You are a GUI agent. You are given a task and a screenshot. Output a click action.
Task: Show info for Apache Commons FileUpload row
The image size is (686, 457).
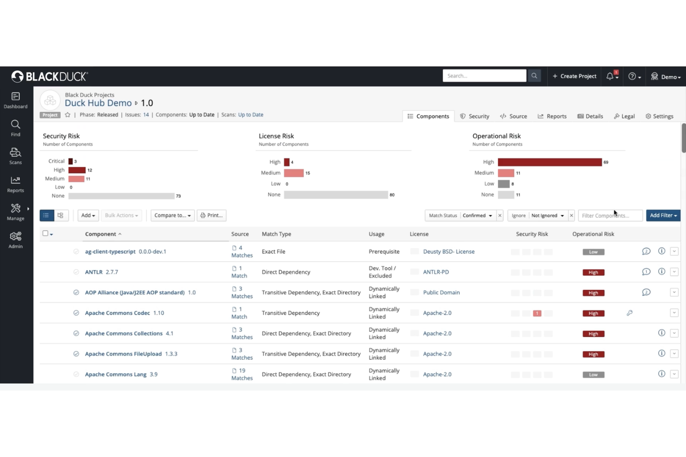click(x=661, y=353)
